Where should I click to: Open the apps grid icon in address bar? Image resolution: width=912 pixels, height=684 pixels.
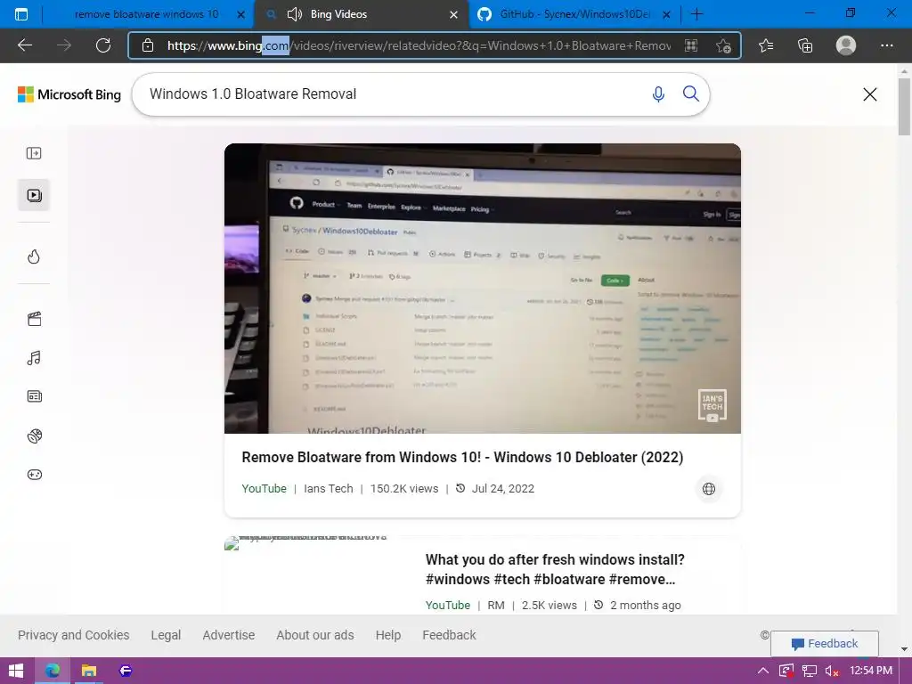691,45
